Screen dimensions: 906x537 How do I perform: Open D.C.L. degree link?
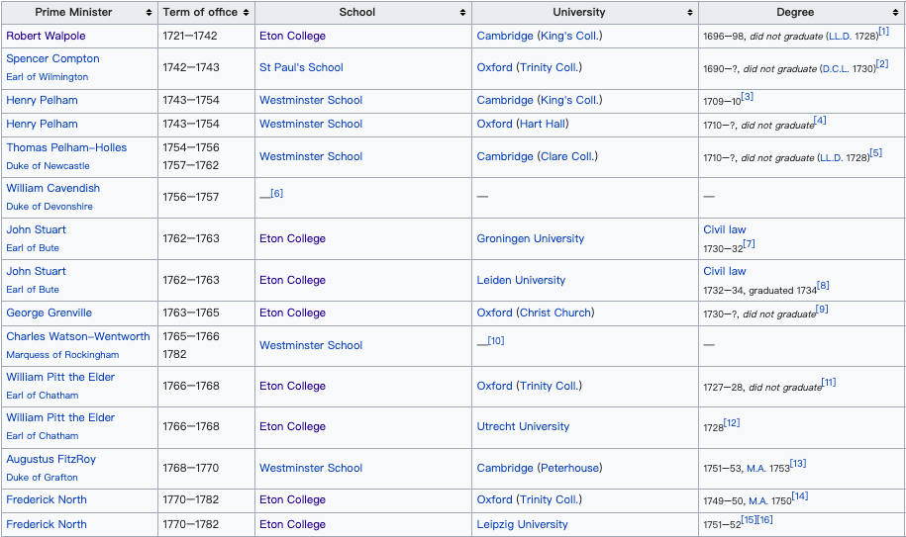[836, 69]
